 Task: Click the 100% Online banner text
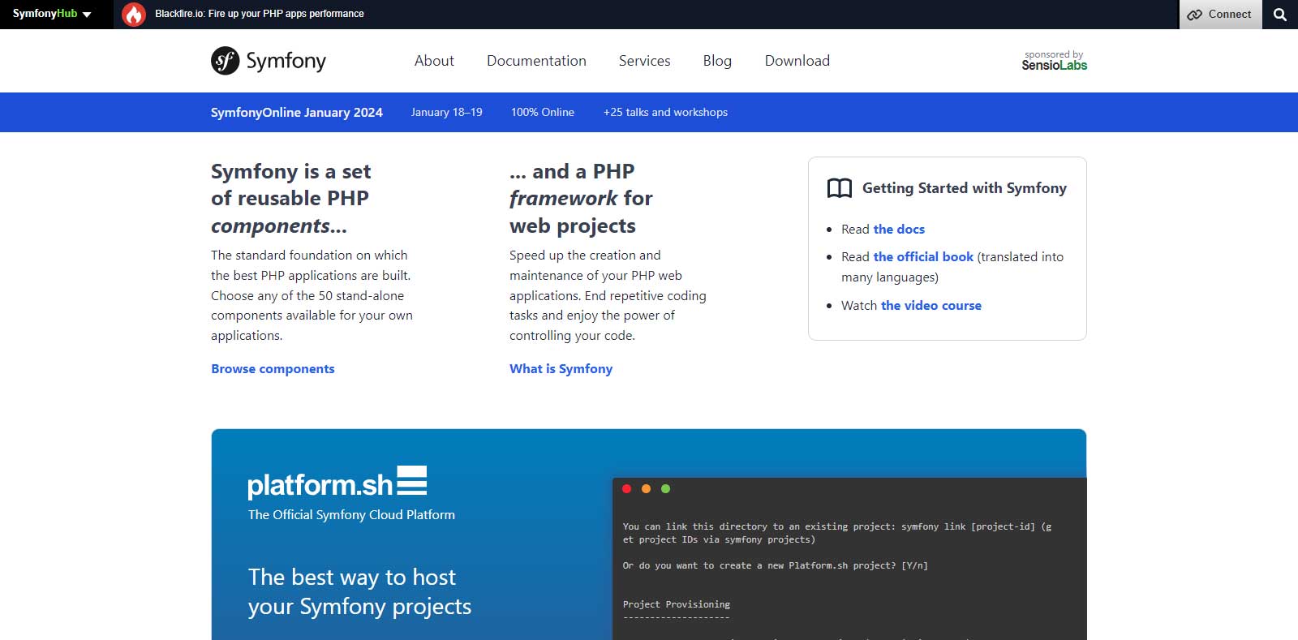(542, 113)
